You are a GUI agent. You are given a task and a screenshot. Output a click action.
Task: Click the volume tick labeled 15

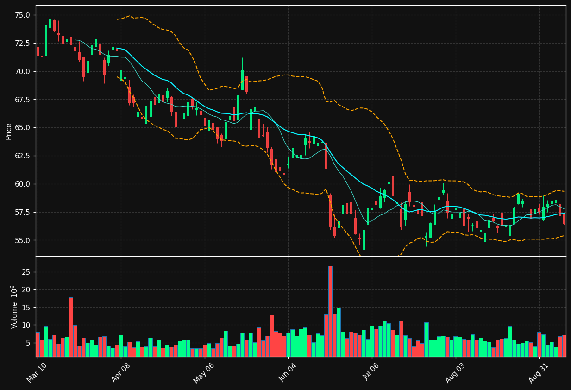[x=26, y=308]
